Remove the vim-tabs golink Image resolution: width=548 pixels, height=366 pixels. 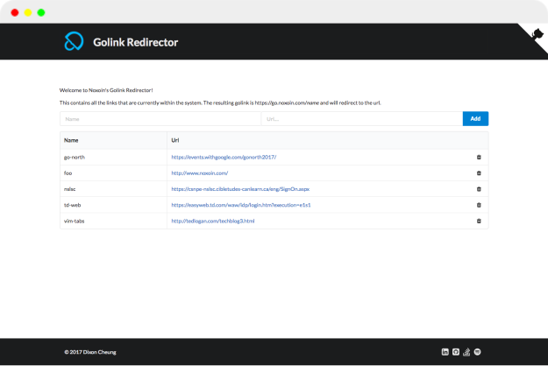click(479, 221)
